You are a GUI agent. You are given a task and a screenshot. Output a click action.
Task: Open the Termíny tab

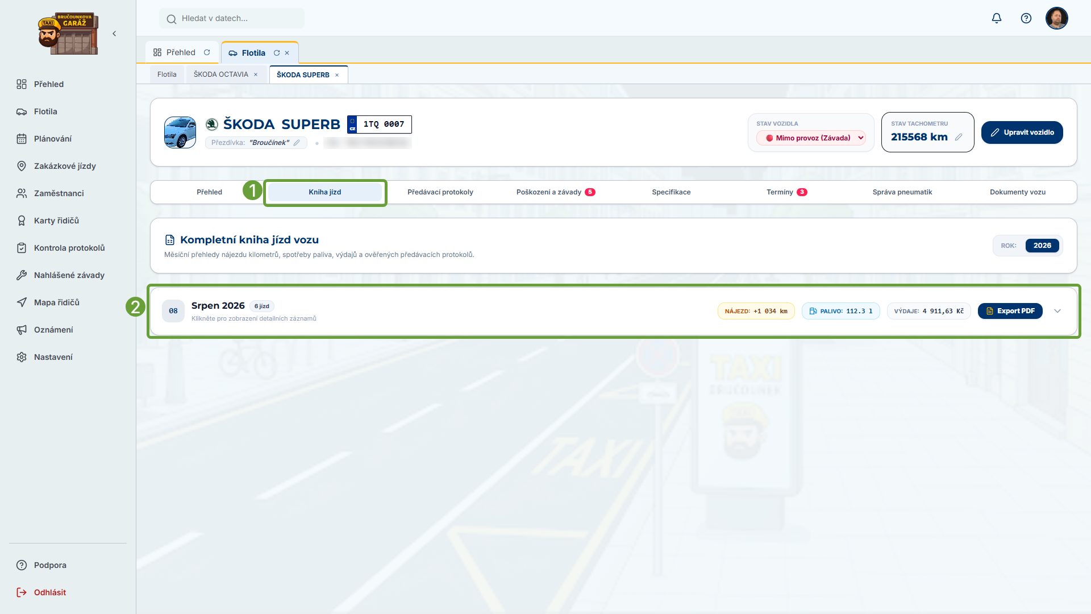786,192
